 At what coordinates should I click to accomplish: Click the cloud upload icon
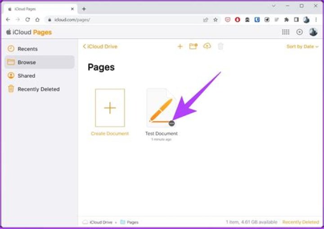pos(207,46)
